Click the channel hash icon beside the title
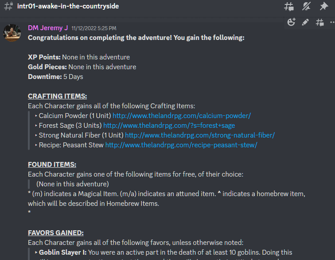Viewport: 335px width, 260px height. coord(8,7)
